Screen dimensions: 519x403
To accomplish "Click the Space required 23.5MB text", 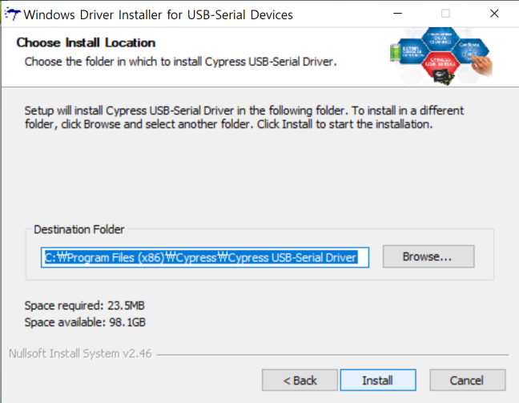I will 84,305.
